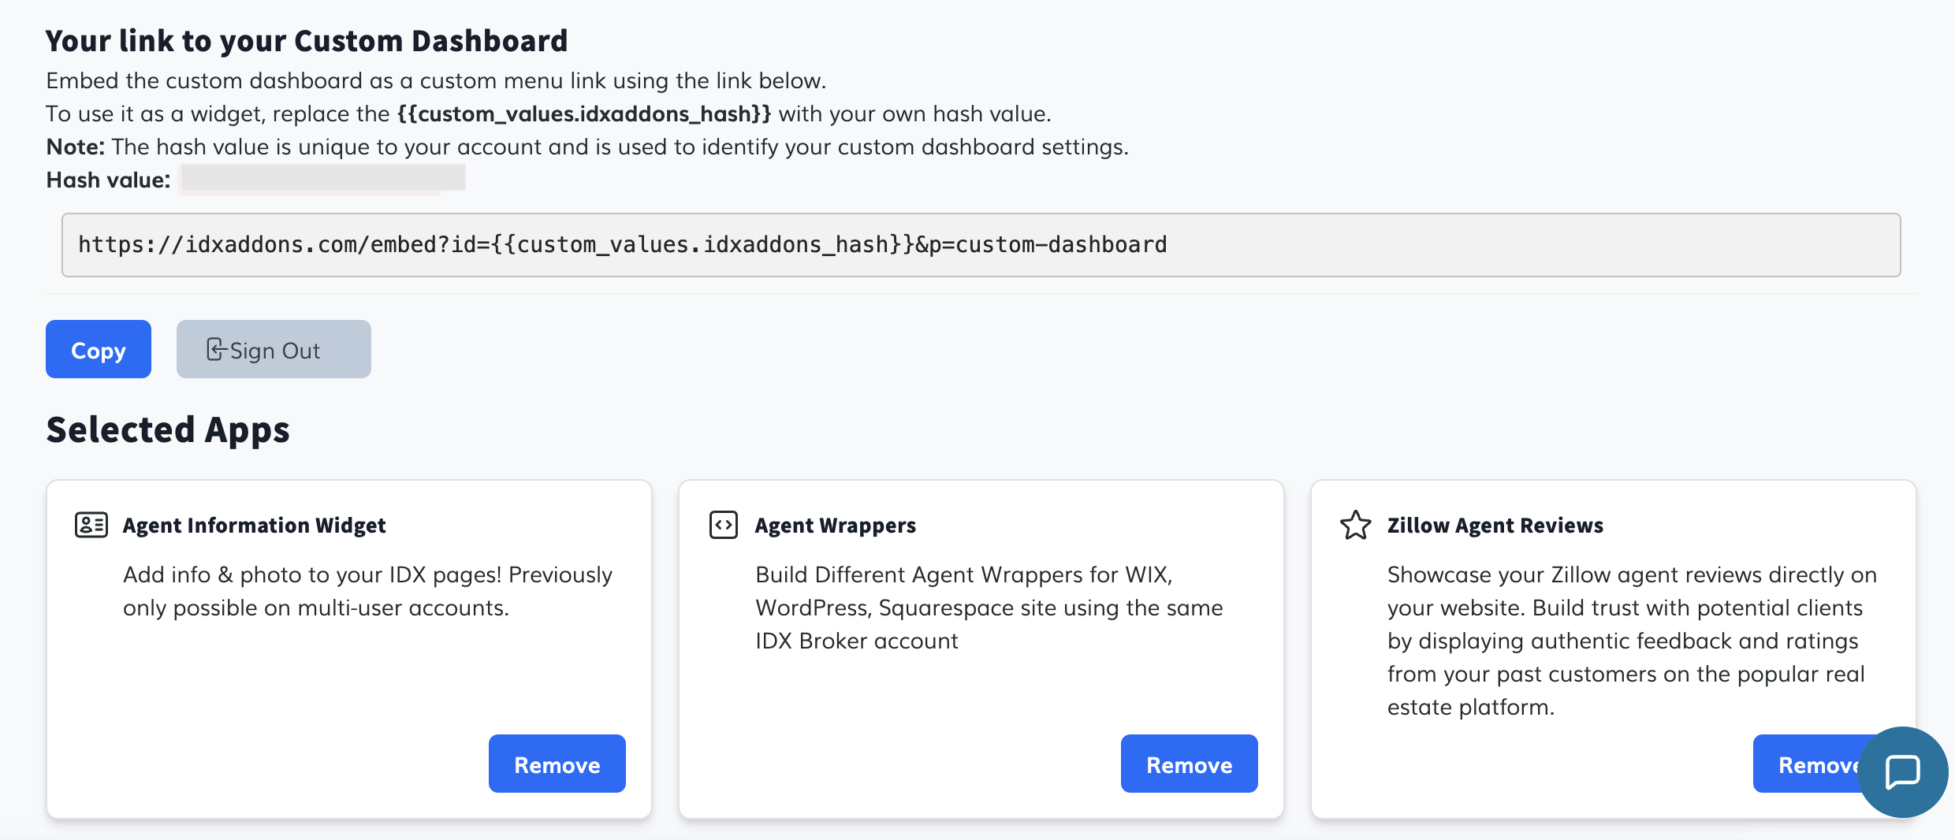Click the blurred hash value field
Screen dimensions: 1955x840
pyautogui.click(x=322, y=179)
